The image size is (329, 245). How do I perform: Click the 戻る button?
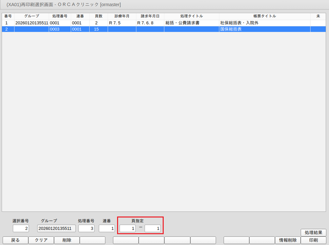(15, 240)
